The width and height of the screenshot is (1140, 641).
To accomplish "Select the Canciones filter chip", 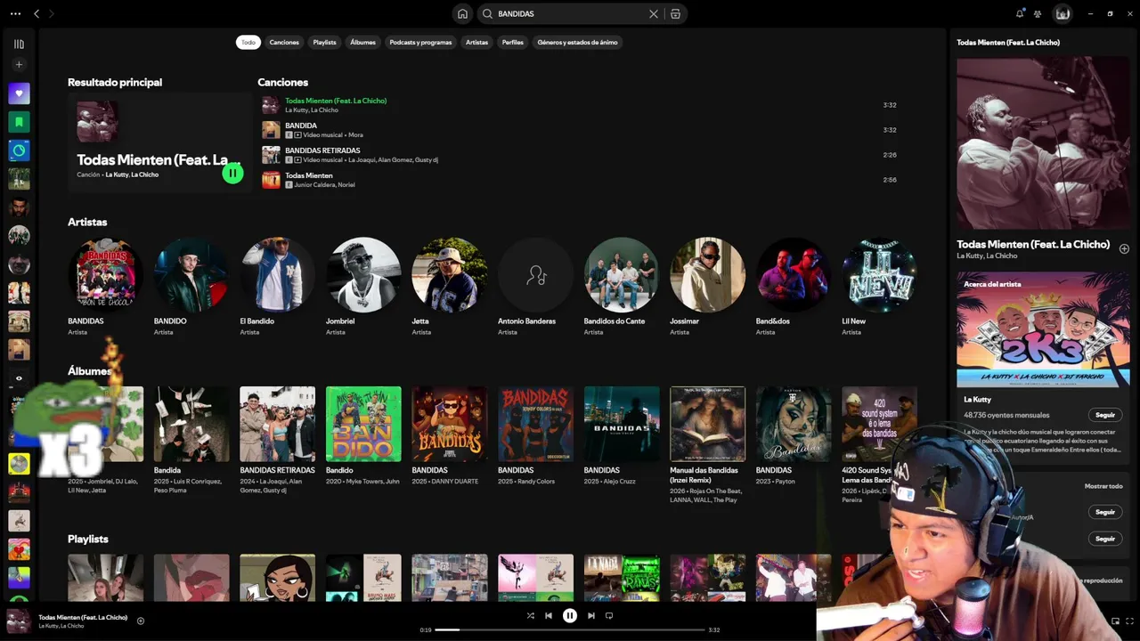I will [x=284, y=42].
